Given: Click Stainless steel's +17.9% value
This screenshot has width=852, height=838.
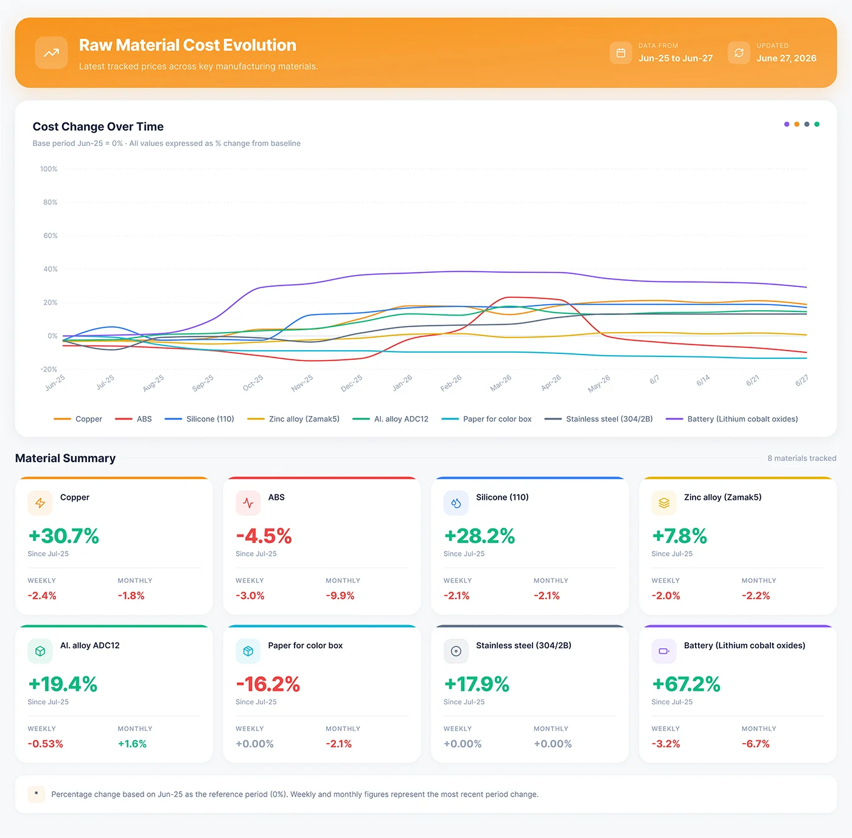Looking at the screenshot, I should pyautogui.click(x=477, y=684).
